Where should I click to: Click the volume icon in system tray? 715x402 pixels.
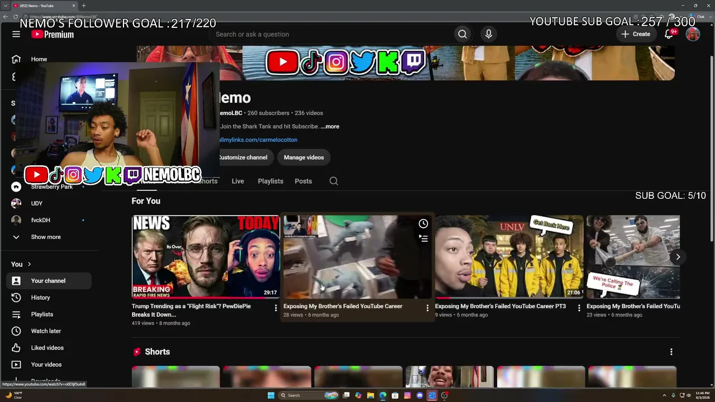click(x=688, y=395)
